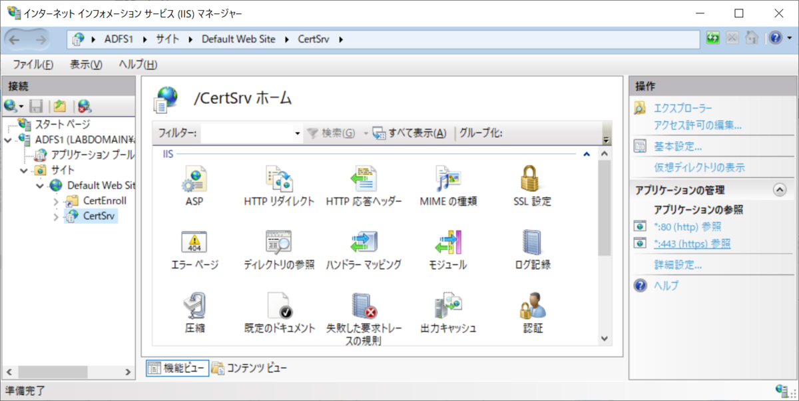799x401 pixels.
Task: Click the エクスプローラー action link
Action: [x=683, y=108]
